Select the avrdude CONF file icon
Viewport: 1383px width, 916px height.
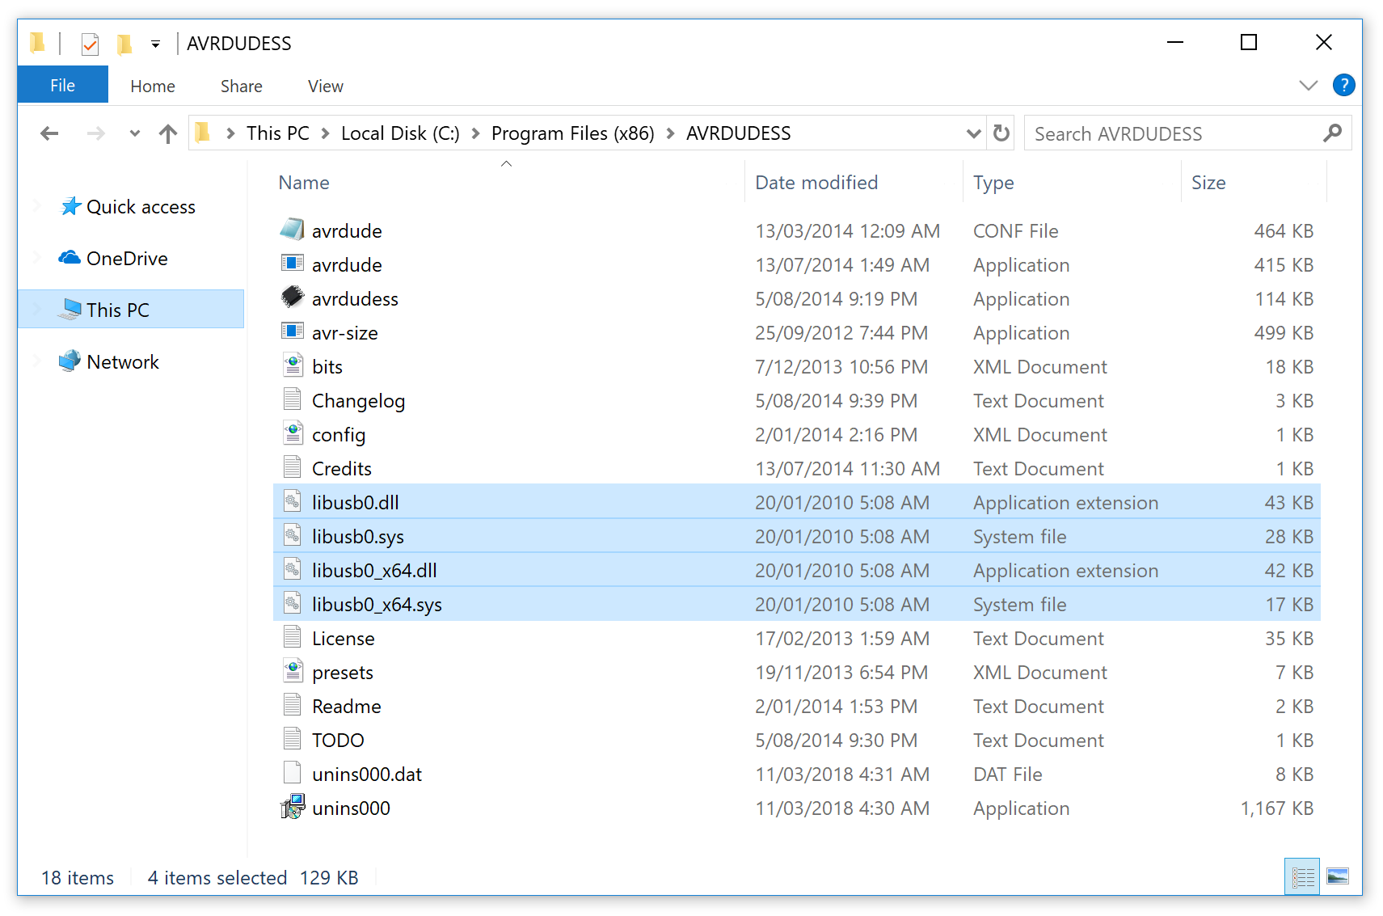pyautogui.click(x=293, y=230)
